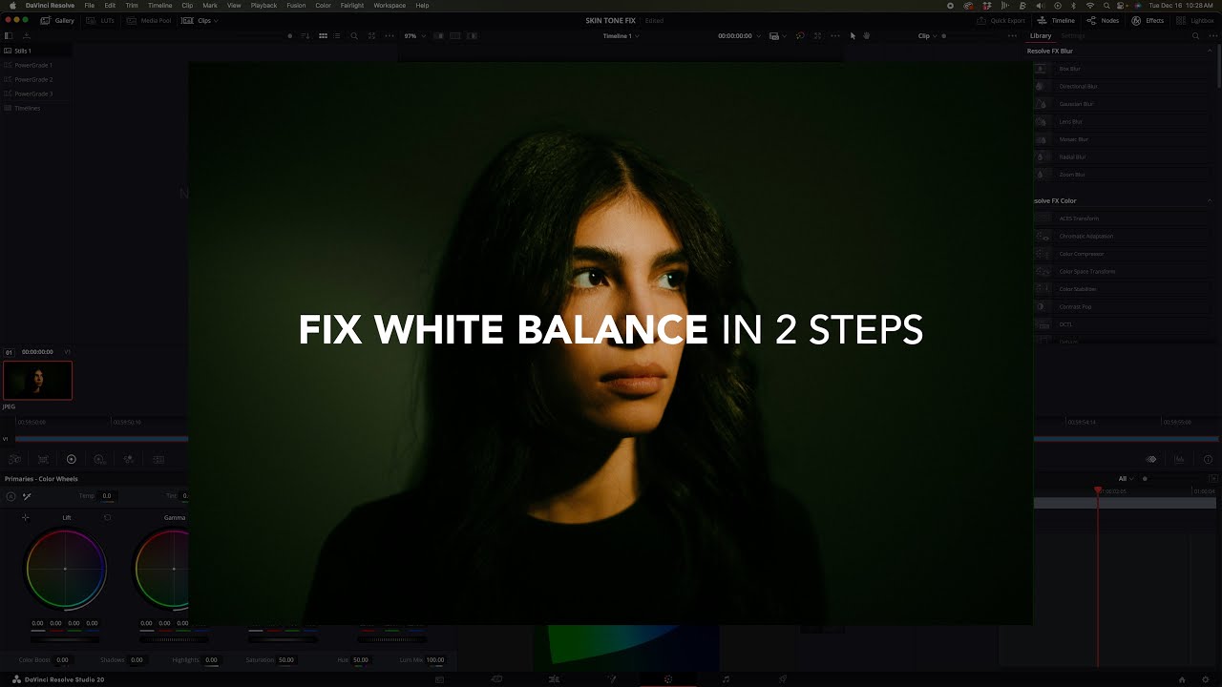Open keyframes All dropdown
This screenshot has height=687, width=1222.
[1126, 478]
